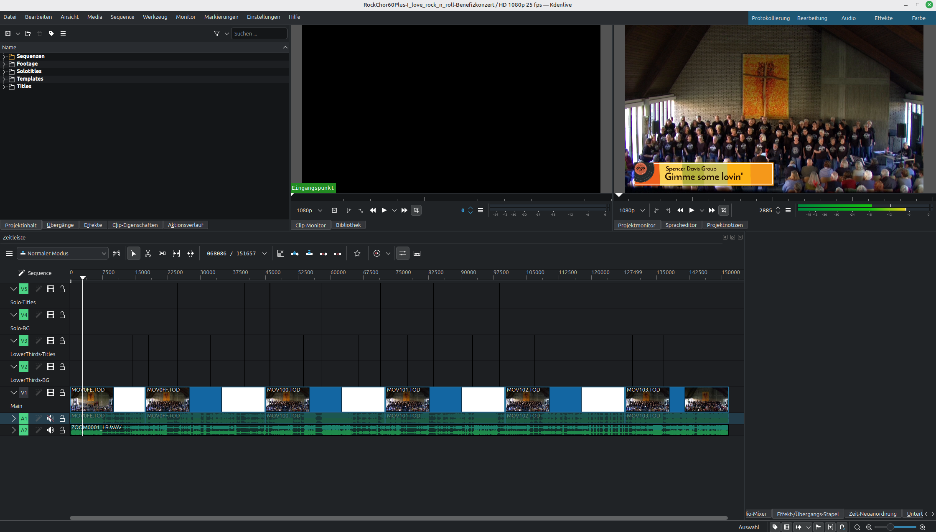The height and width of the screenshot is (532, 936).
Task: Open the Werkzeug menu
Action: pos(155,17)
